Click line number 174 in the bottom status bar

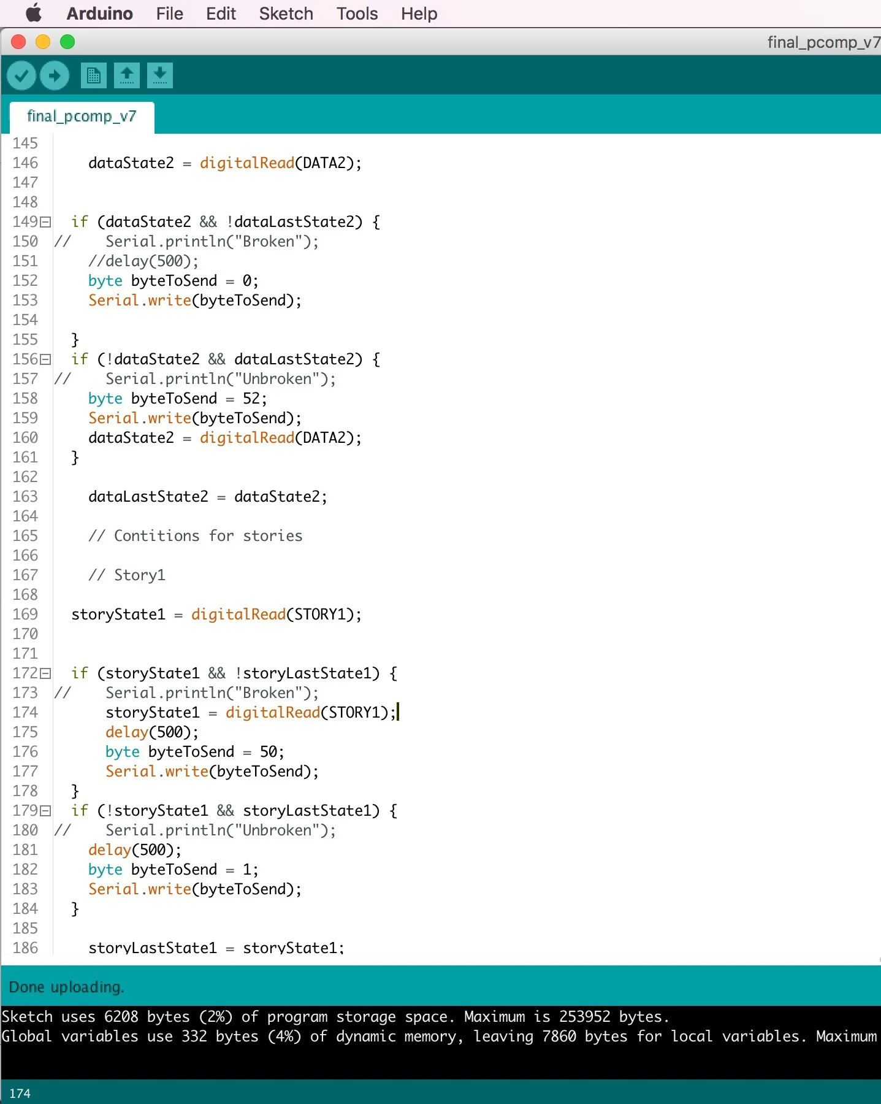coord(20,1094)
